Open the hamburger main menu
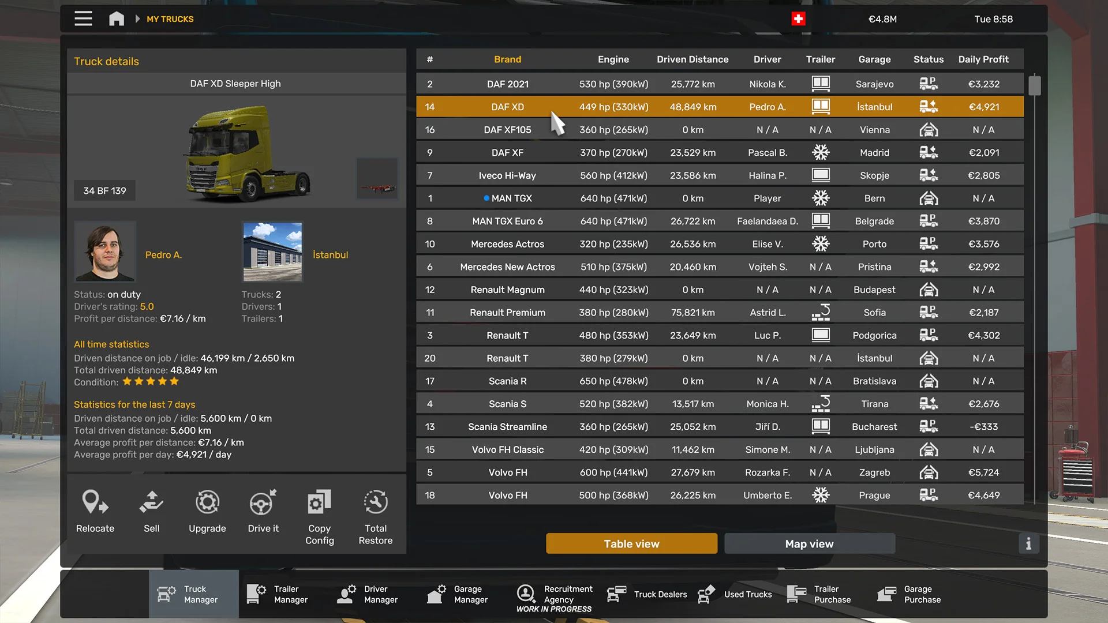This screenshot has height=623, width=1108. (83, 18)
